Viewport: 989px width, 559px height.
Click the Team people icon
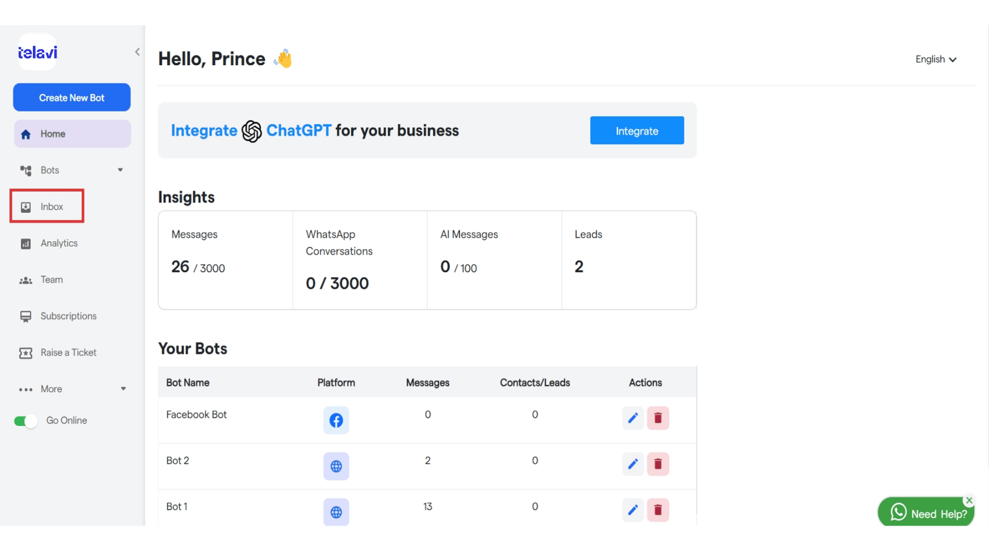point(26,281)
